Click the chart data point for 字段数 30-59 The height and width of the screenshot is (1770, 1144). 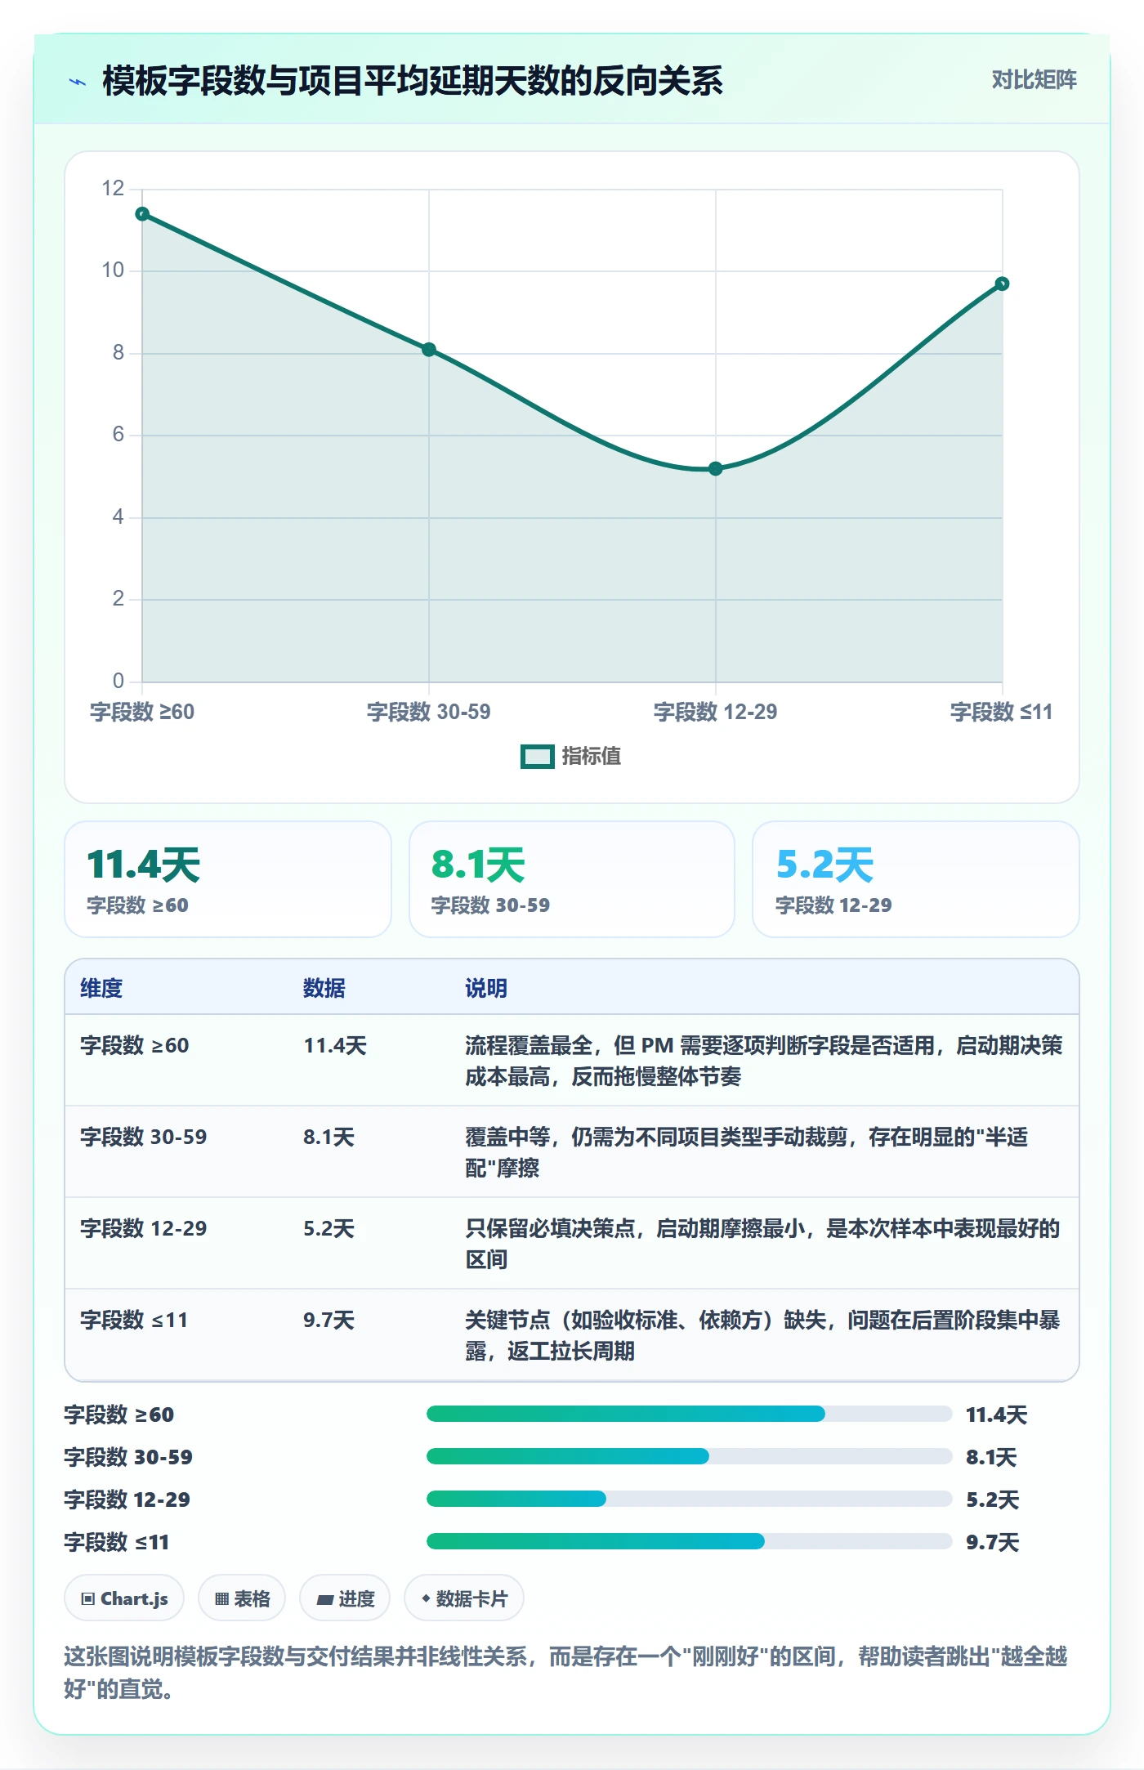[x=429, y=350]
